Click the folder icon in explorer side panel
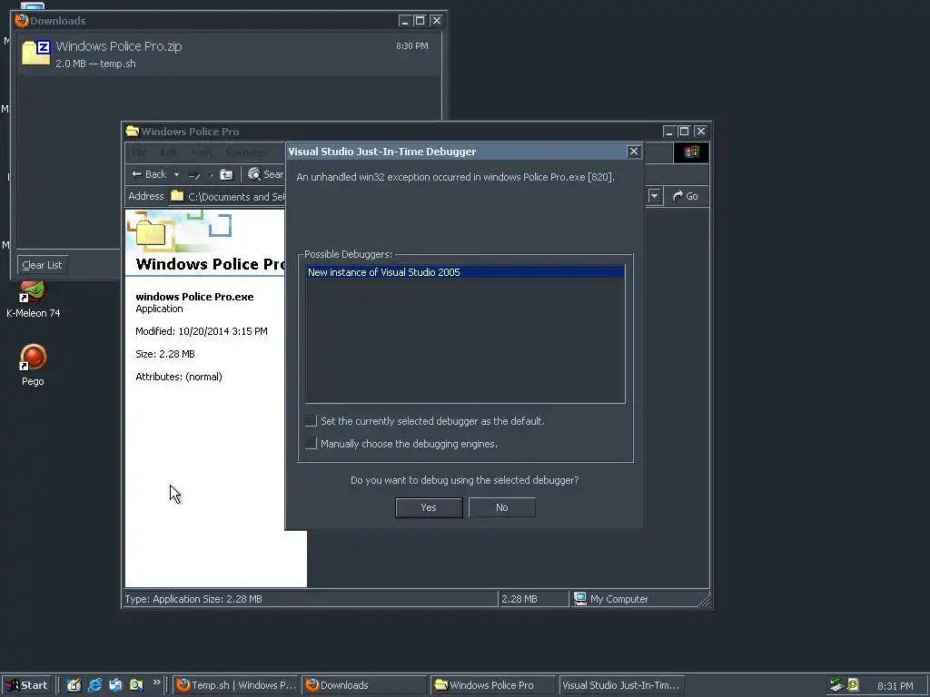 coord(151,233)
